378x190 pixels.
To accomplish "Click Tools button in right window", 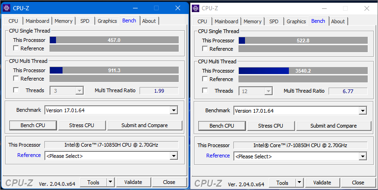I will click(282, 183).
